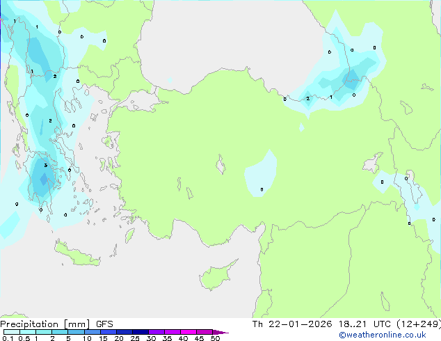Image resolution: width=441 pixels, height=341 pixels.
Task: Click the date 'Th 22-01-2026'
Action: click(292, 324)
